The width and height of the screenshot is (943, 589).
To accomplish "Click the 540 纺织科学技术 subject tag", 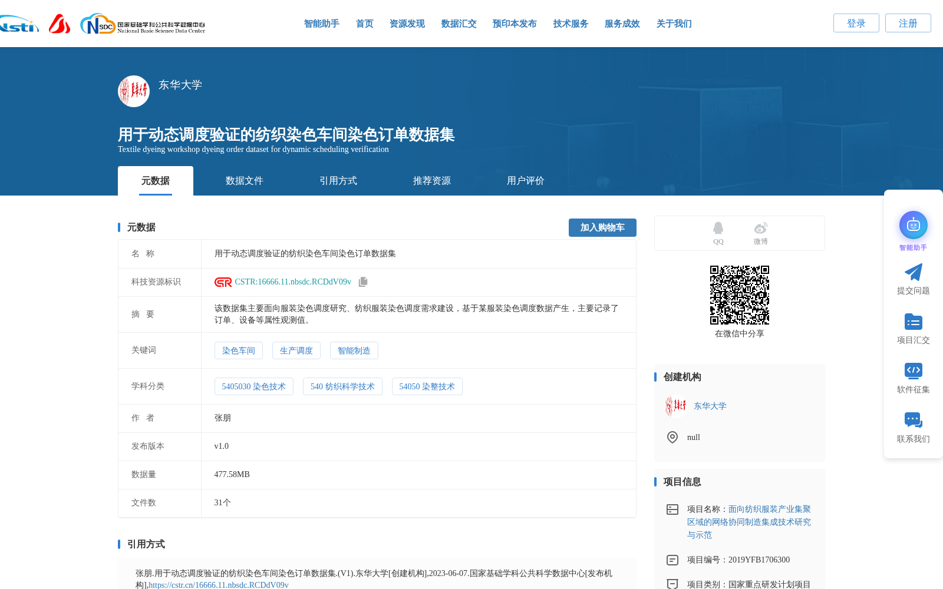I will (342, 386).
